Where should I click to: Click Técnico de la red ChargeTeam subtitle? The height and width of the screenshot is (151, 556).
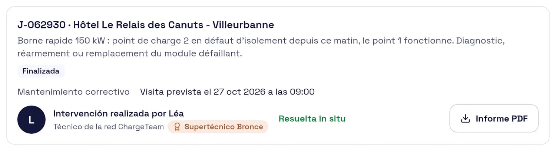point(109,127)
